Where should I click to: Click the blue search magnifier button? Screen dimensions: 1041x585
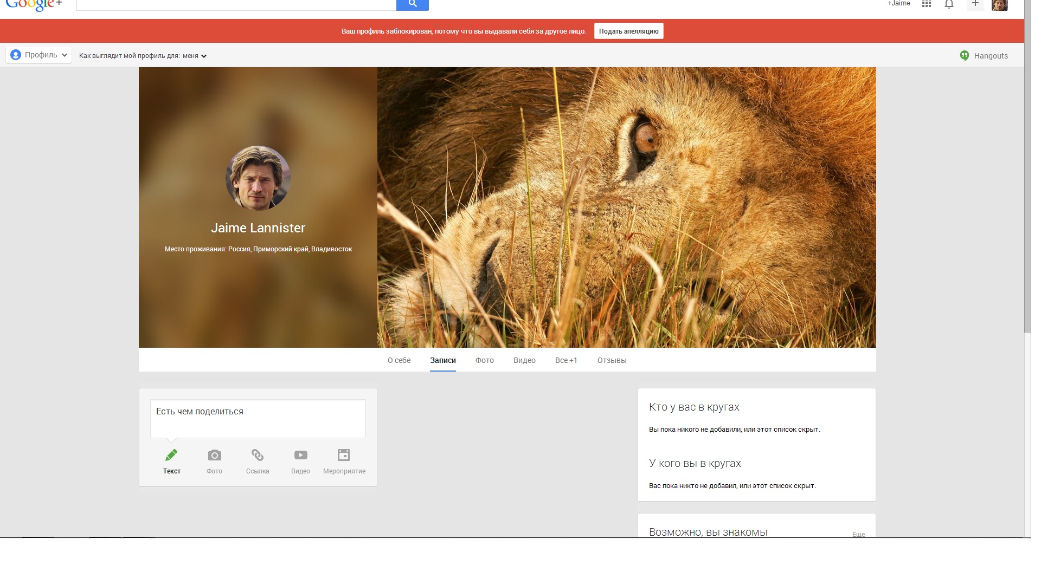pos(412,4)
